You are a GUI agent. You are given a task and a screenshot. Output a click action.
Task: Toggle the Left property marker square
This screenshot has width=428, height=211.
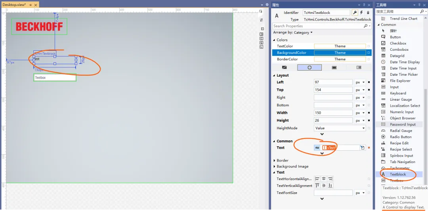(x=369, y=82)
